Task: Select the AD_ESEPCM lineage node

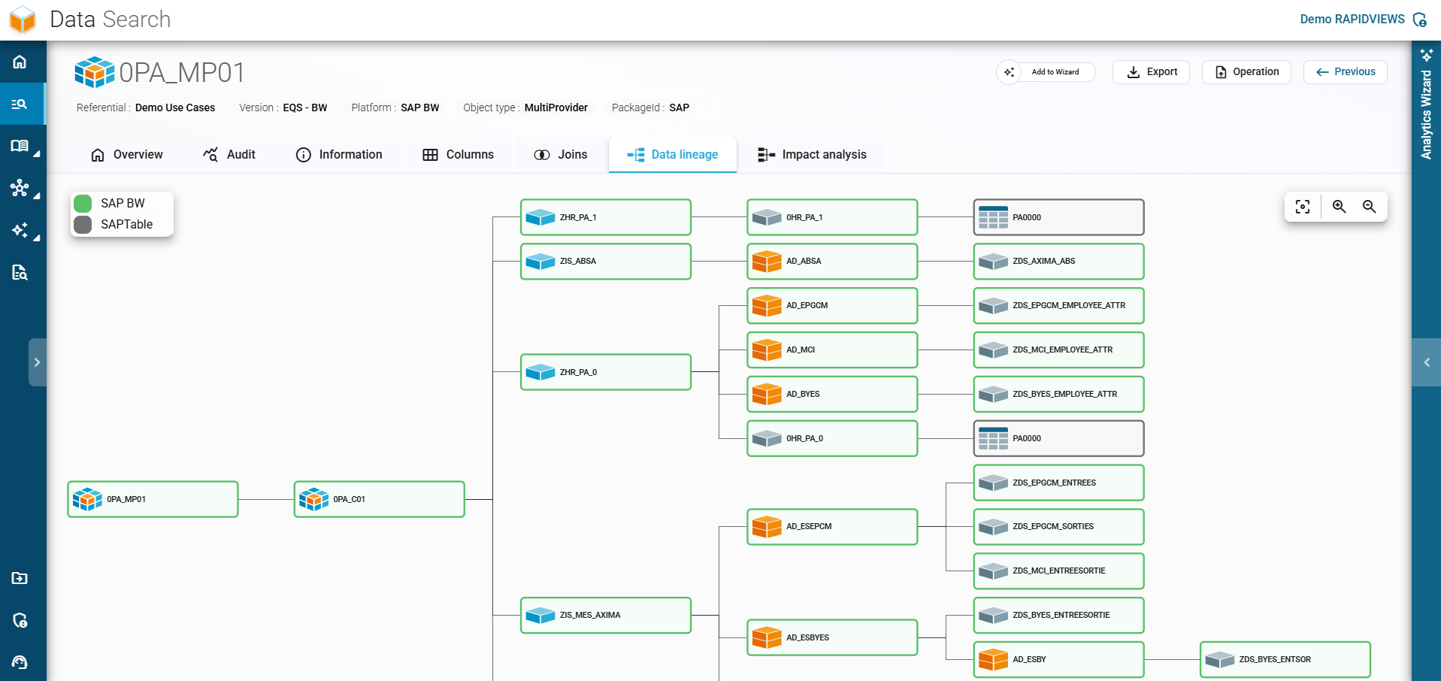Action: point(832,527)
